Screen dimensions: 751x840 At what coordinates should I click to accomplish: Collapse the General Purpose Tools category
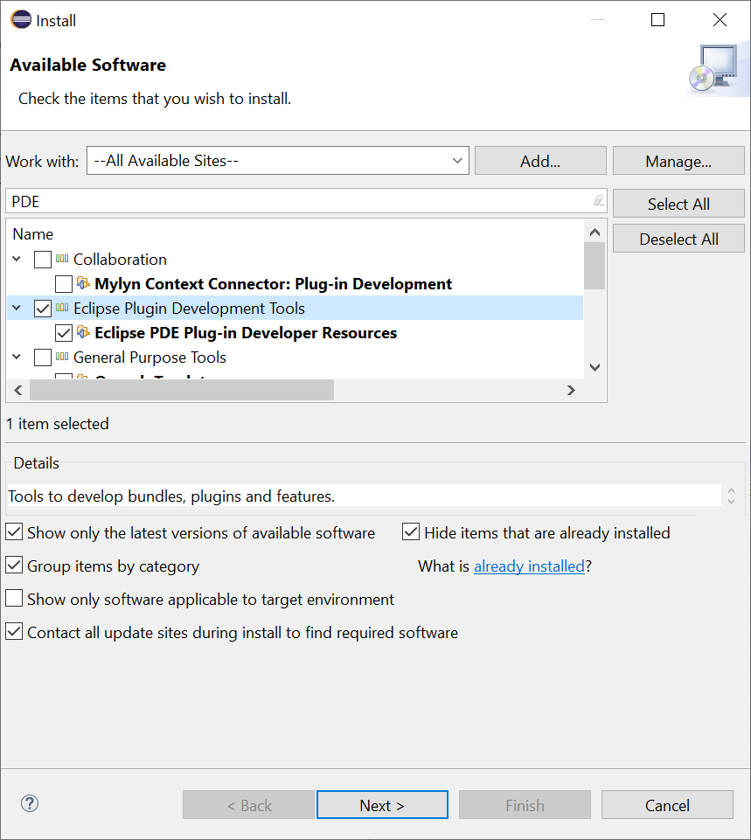pos(17,358)
